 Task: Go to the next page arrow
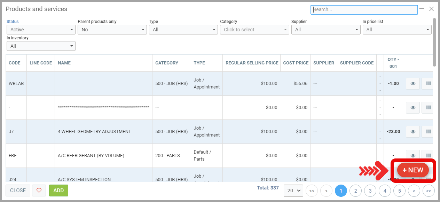414,191
